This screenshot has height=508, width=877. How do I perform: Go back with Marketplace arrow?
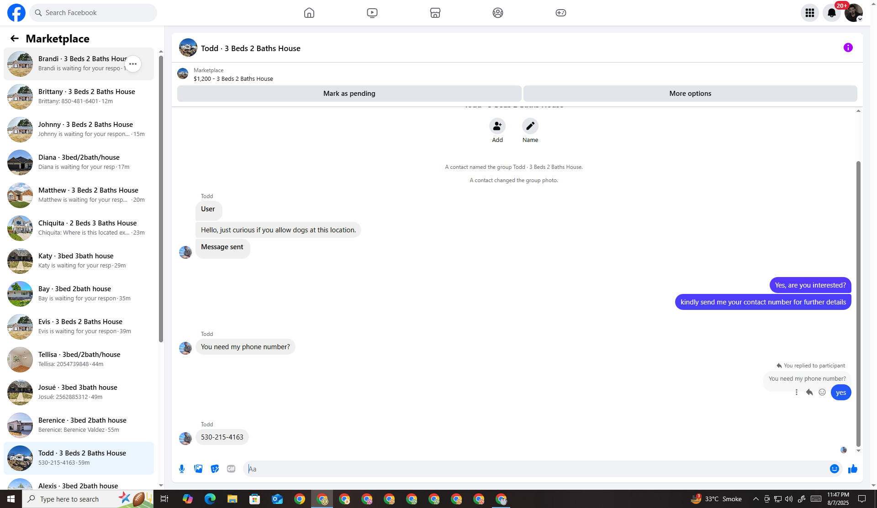coord(14,39)
